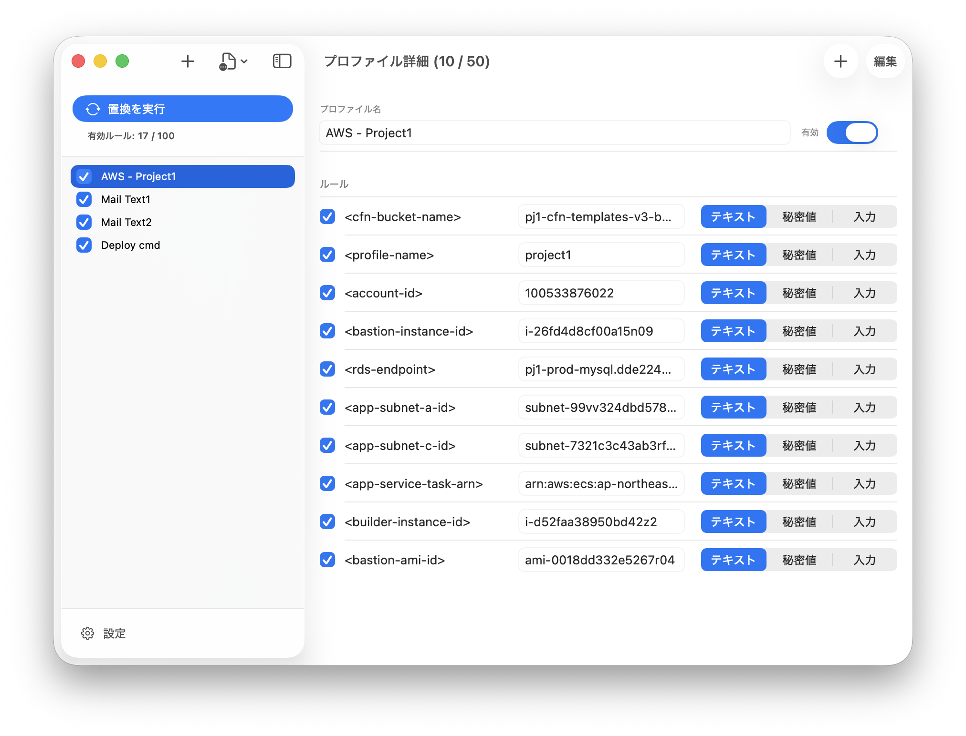Screen dimensions: 966x736
Task: Disable the <builder-instance-id> rule checkbox
Action: (x=327, y=521)
